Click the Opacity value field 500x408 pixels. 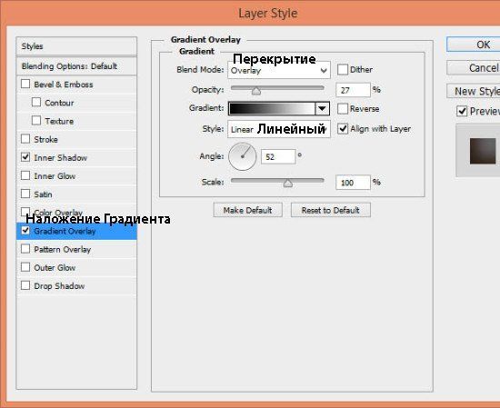[x=353, y=90]
